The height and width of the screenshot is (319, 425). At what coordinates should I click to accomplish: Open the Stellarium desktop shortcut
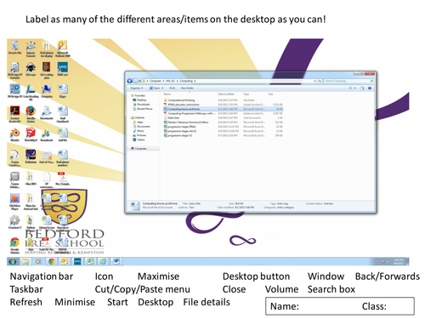pyautogui.click(x=31, y=157)
